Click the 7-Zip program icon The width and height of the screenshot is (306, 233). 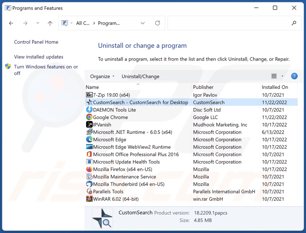pos(89,95)
